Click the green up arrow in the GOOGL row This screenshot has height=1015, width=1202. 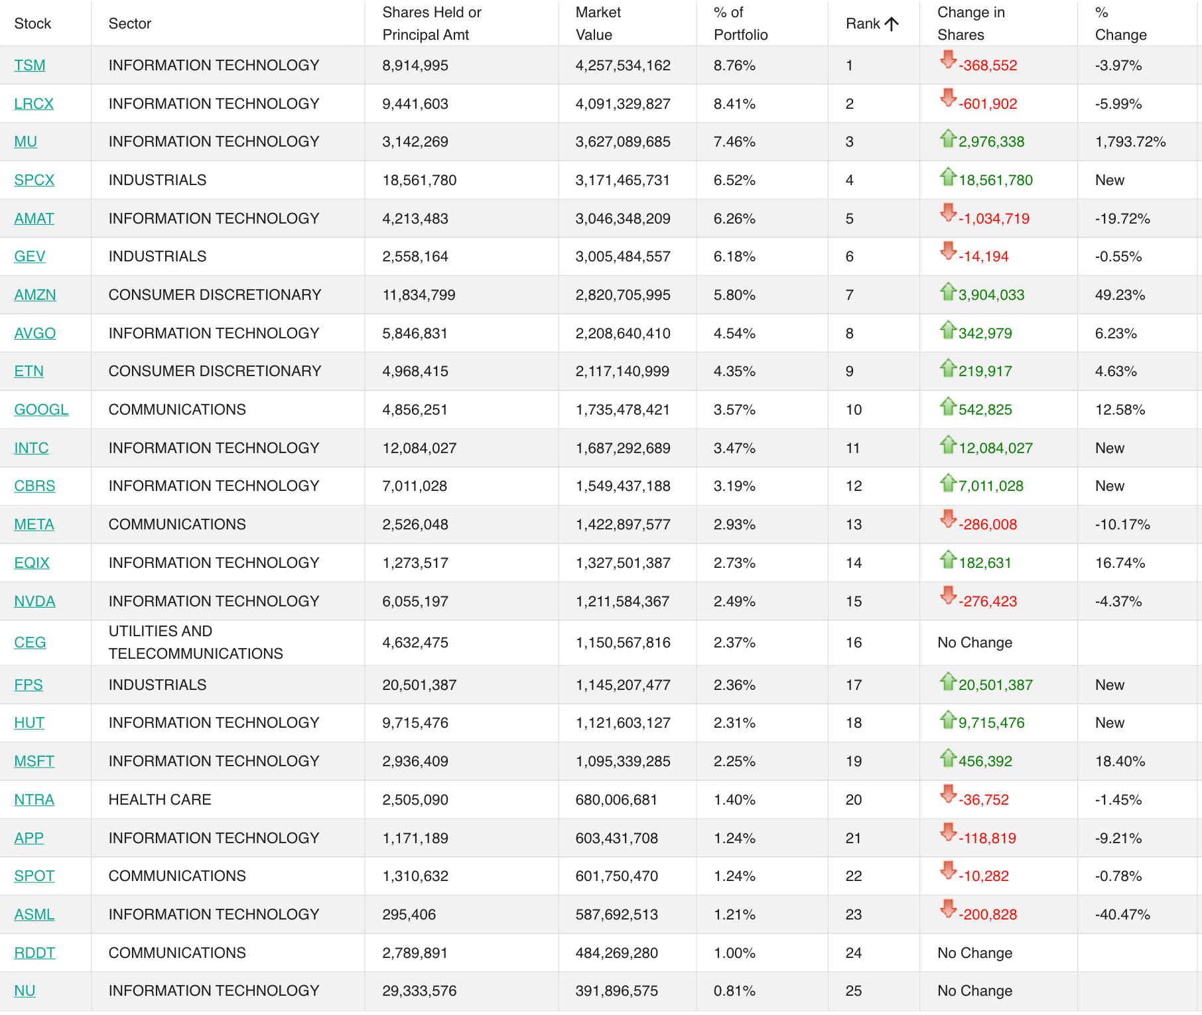(948, 406)
